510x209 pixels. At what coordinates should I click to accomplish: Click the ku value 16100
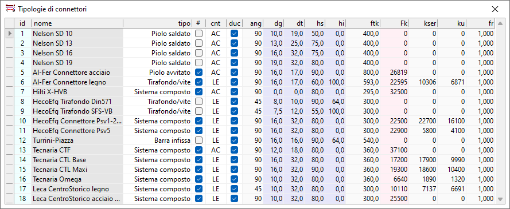click(x=452, y=120)
